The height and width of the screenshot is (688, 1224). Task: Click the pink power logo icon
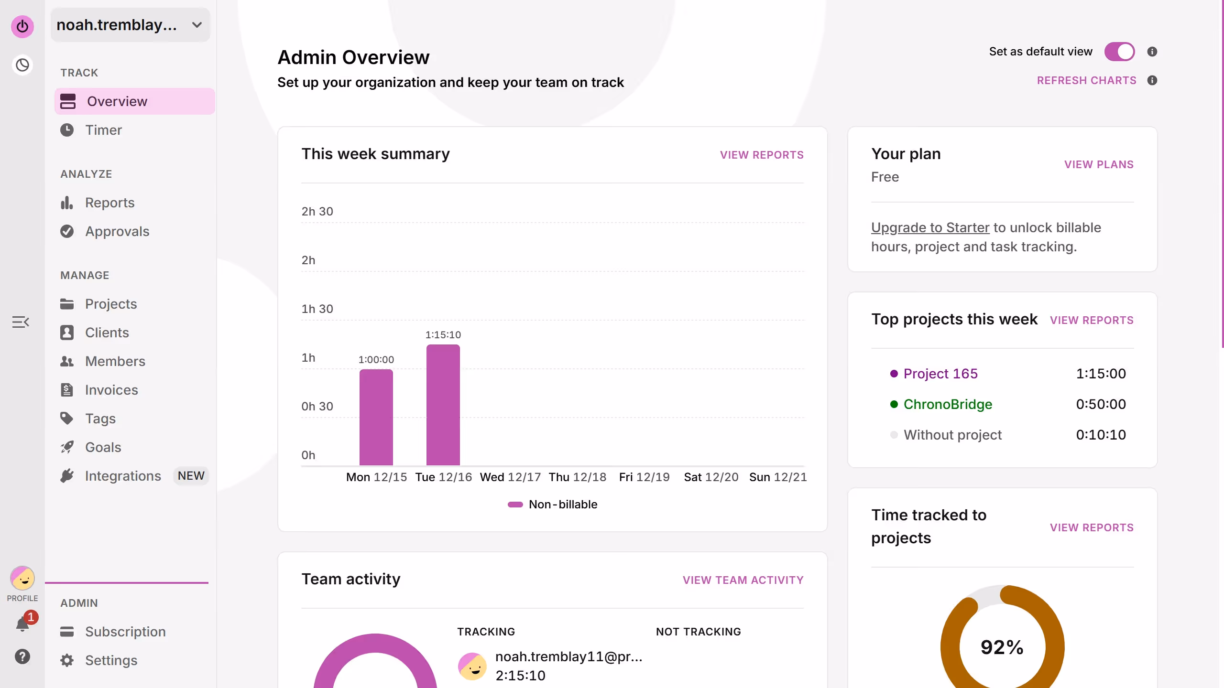pos(22,26)
